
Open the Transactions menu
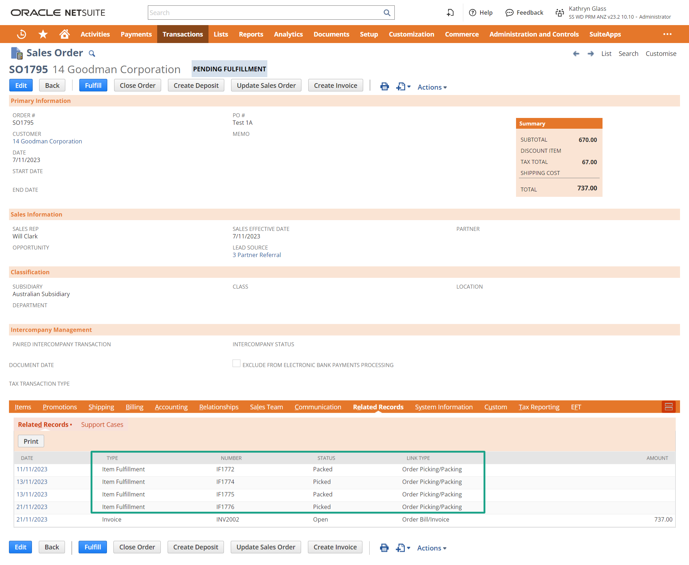(183, 34)
